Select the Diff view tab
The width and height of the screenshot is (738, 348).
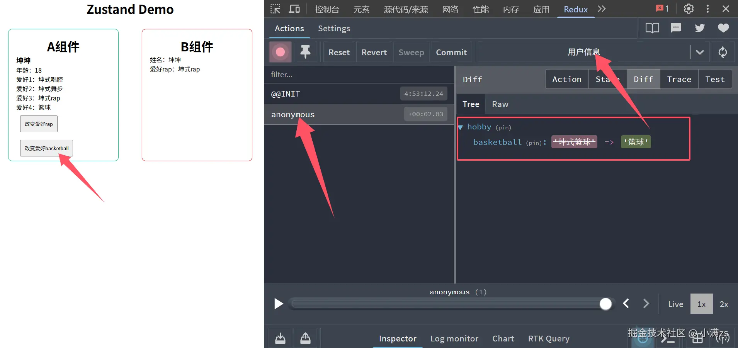point(643,79)
